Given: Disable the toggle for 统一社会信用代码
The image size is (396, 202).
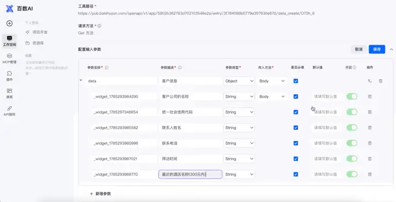Looking at the screenshot, I should coord(352,112).
